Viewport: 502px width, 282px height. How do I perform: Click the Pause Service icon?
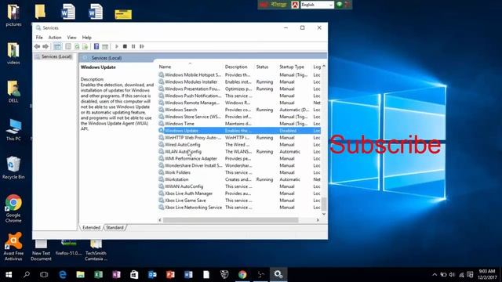pyautogui.click(x=133, y=46)
